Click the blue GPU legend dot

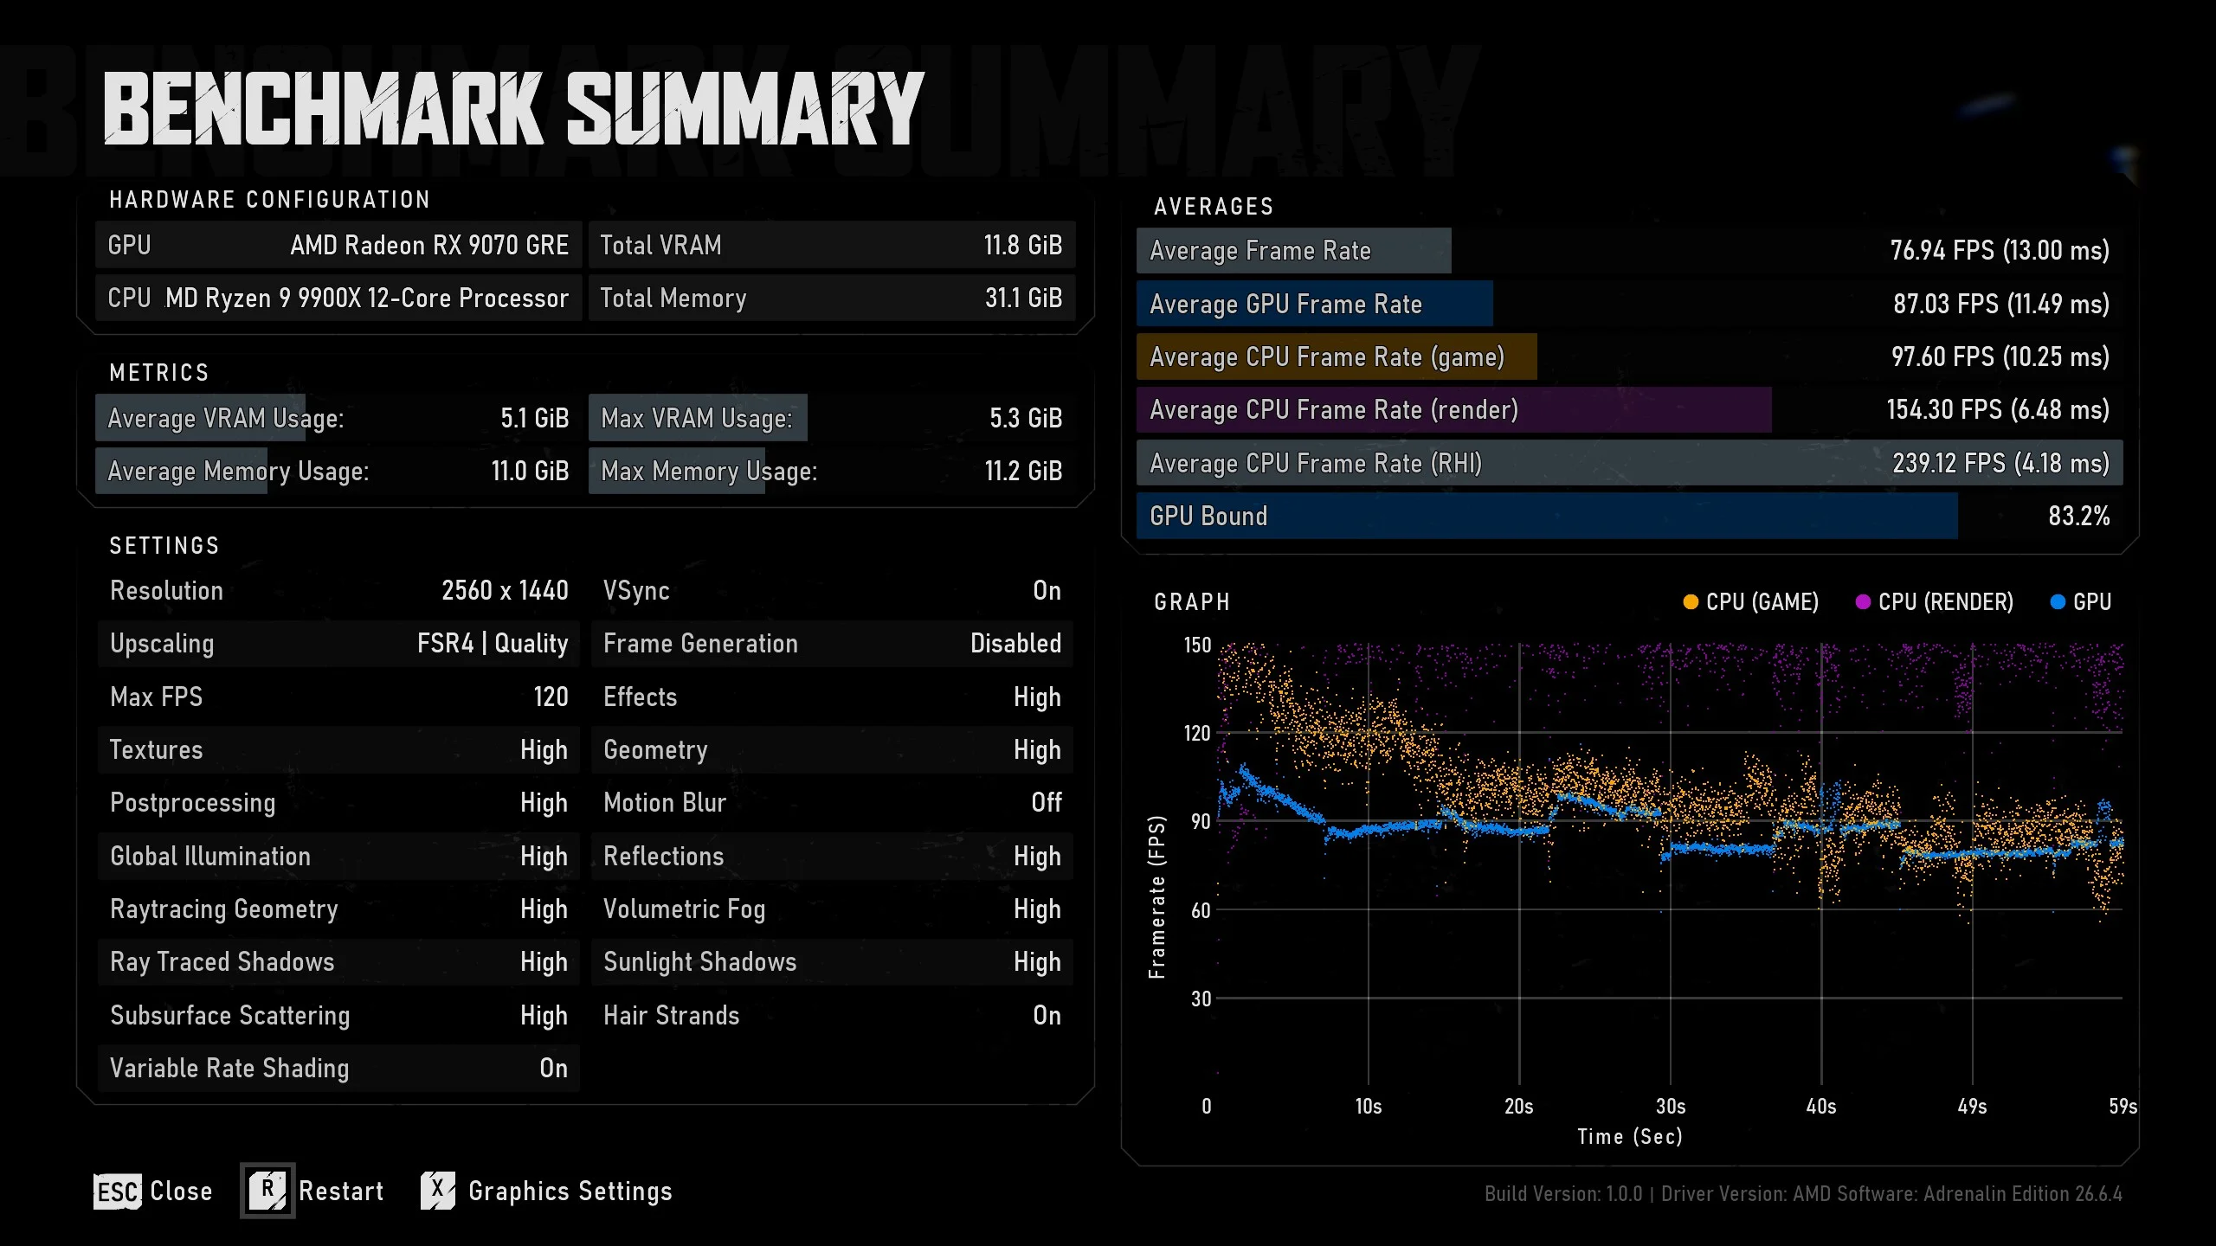(2058, 602)
